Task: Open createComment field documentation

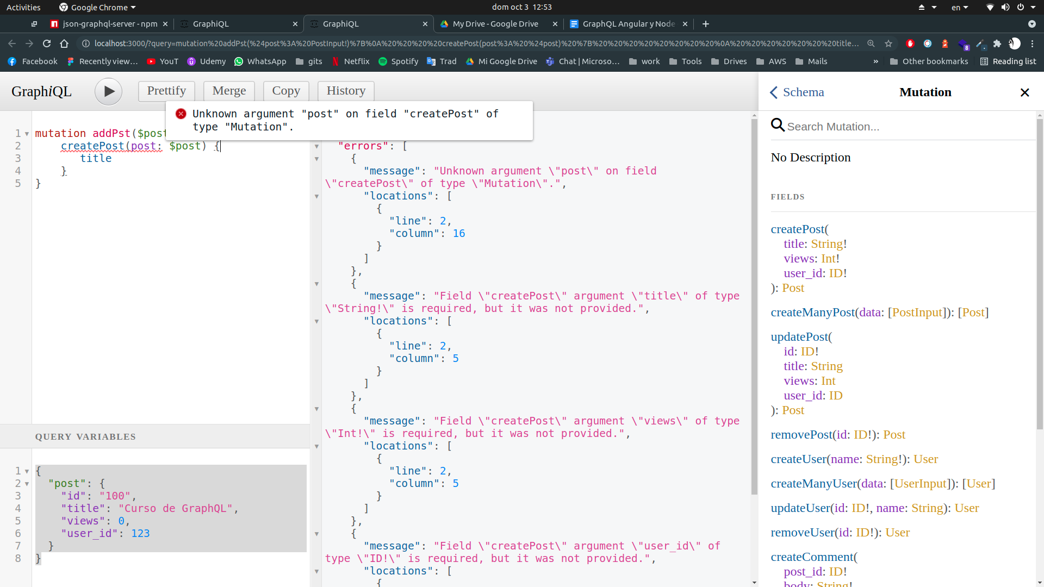Action: coord(812,557)
